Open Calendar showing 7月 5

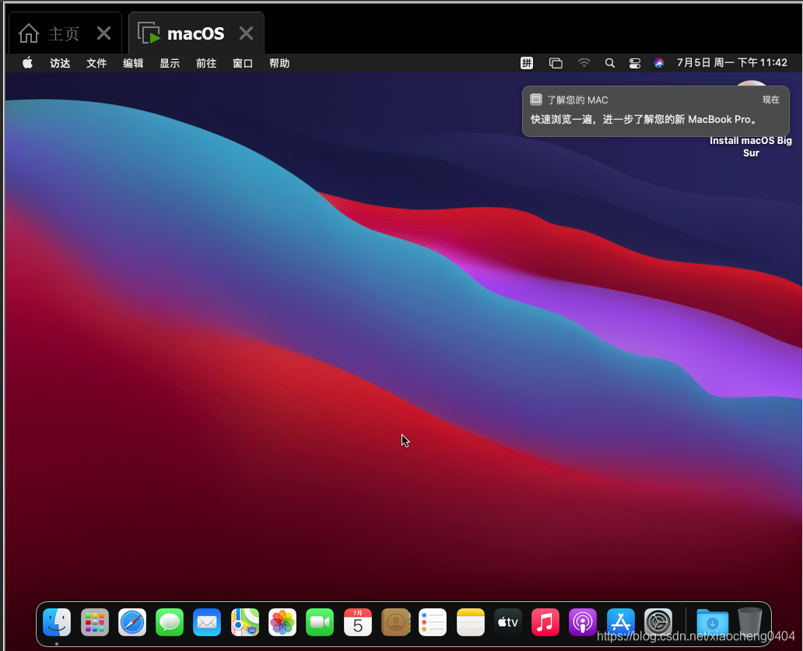(x=357, y=622)
